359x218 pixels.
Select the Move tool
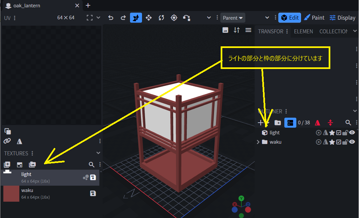pyautogui.click(x=149, y=18)
